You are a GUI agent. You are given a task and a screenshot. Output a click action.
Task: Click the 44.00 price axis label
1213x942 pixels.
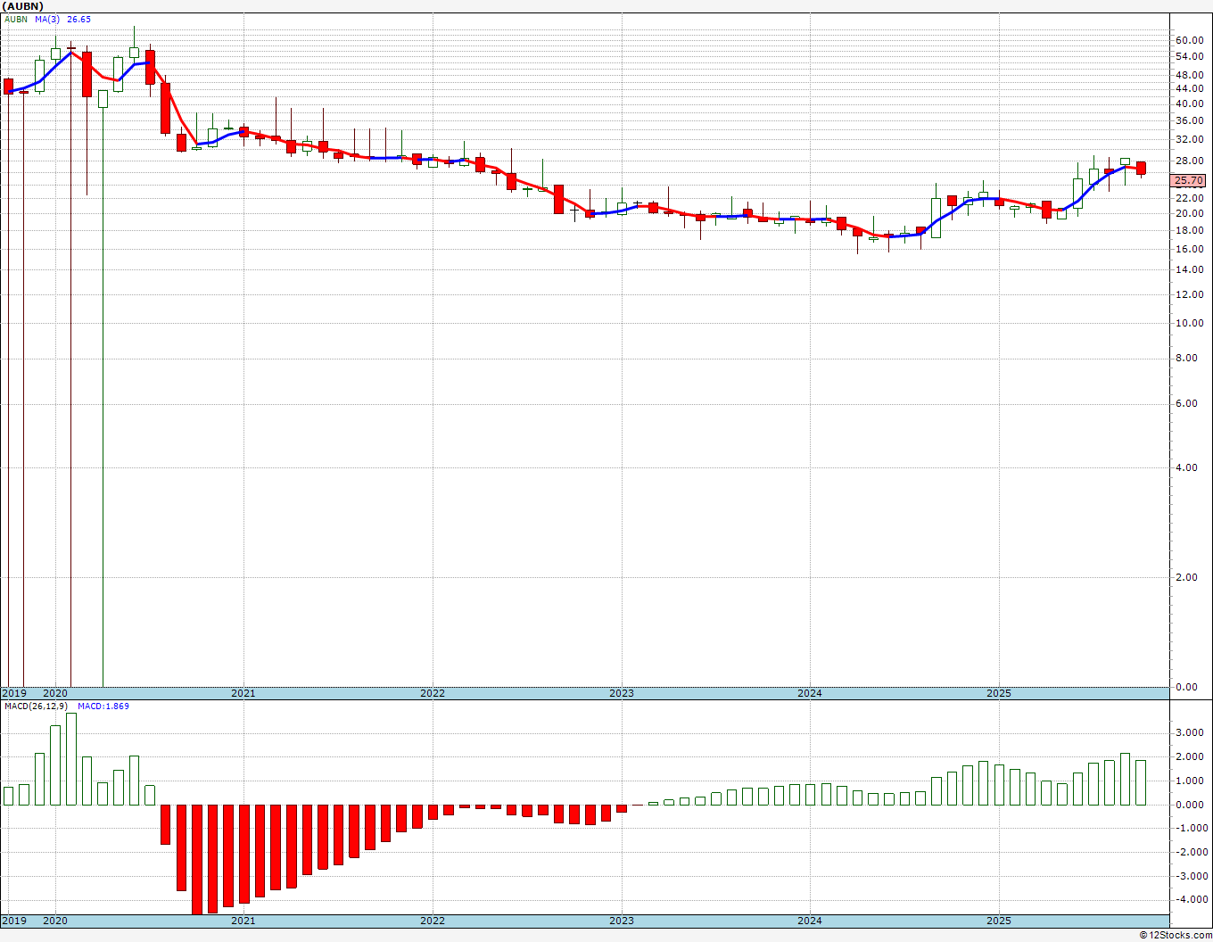point(1189,88)
